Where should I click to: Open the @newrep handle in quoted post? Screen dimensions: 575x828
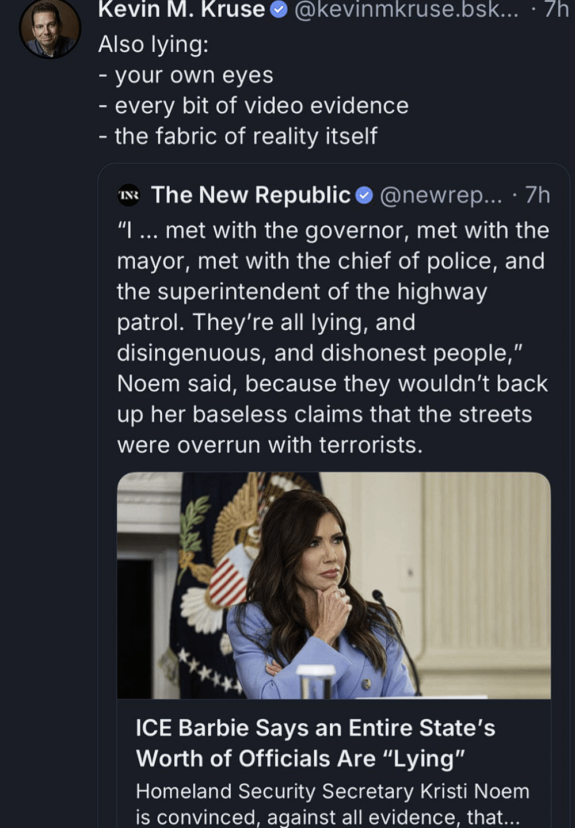coord(440,196)
